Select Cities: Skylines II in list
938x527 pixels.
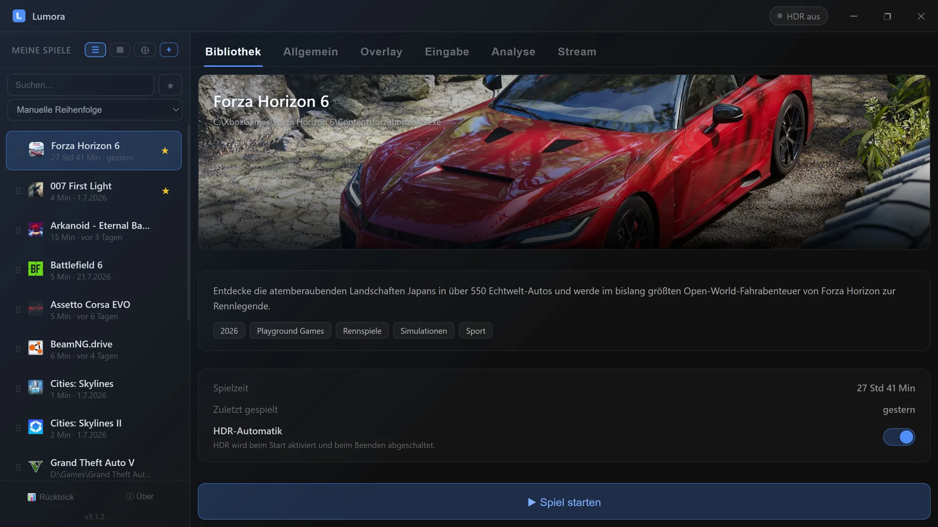tap(94, 428)
